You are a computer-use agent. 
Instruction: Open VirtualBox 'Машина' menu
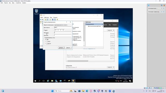tap(6, 3)
